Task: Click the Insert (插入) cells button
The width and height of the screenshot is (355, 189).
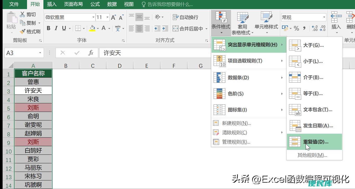Action: (x=336, y=23)
